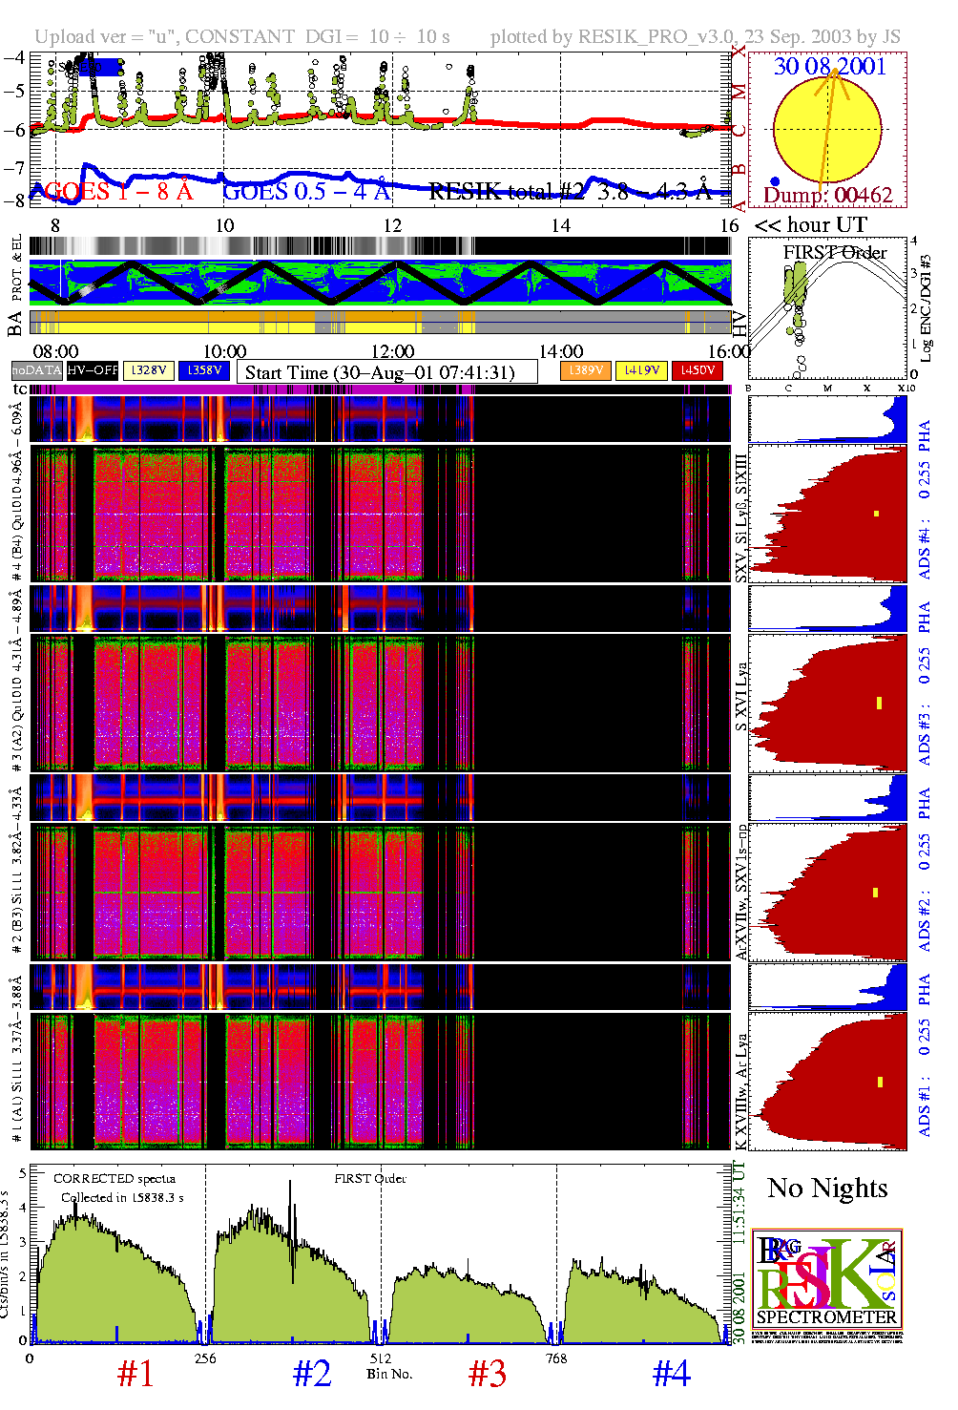958x1410 pixels.
Task: Select the 1389V orange legend swatch
Action: click(x=585, y=370)
